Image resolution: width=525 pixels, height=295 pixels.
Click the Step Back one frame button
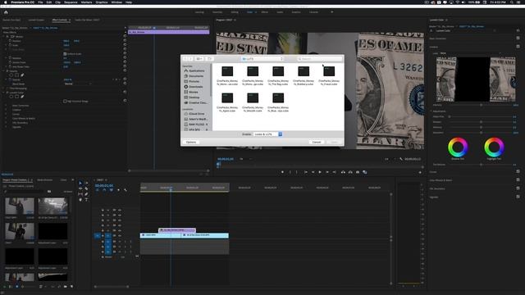coord(313,172)
